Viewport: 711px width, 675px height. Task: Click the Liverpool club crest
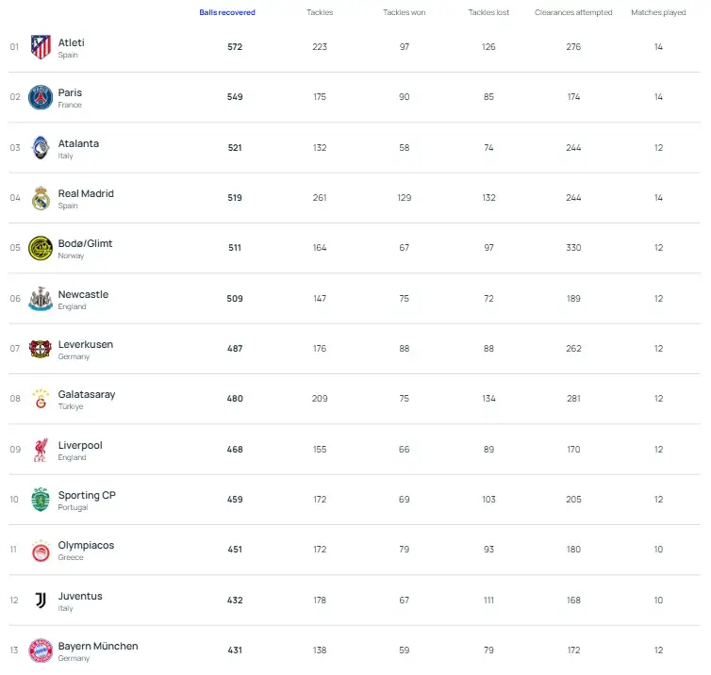41,450
